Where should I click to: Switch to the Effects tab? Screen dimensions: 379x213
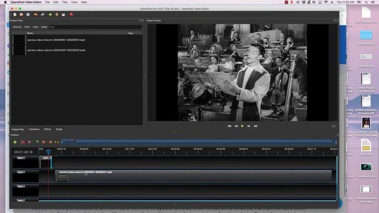[47, 130]
